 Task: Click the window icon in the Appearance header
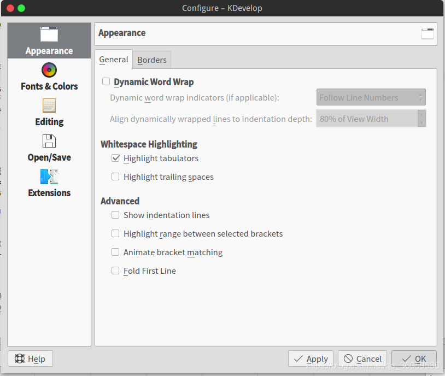[x=428, y=34]
